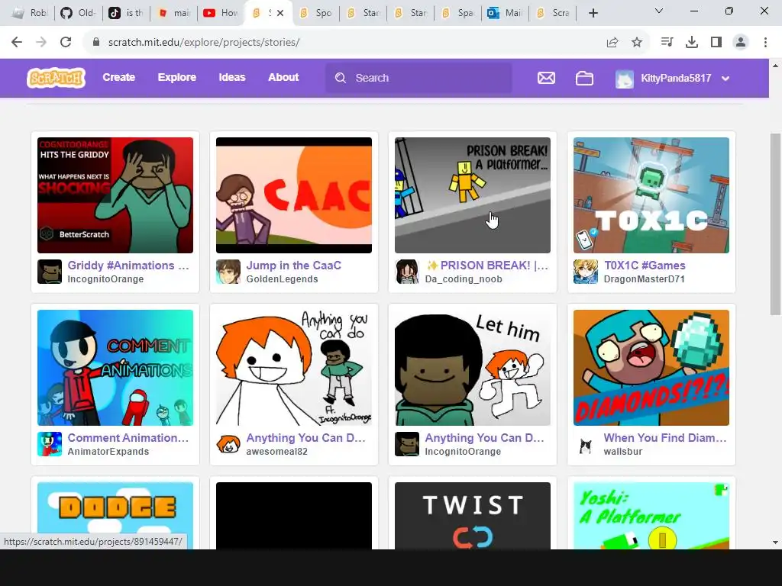This screenshot has width=782, height=586.
Task: Switch to the Rob tab
Action: (x=30, y=13)
